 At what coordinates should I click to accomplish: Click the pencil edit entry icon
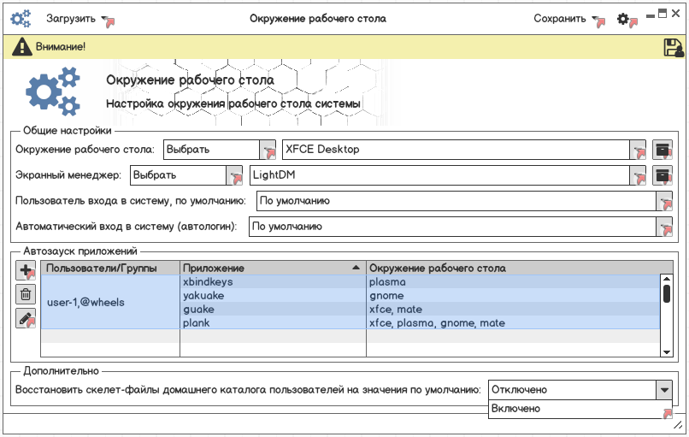point(26,319)
